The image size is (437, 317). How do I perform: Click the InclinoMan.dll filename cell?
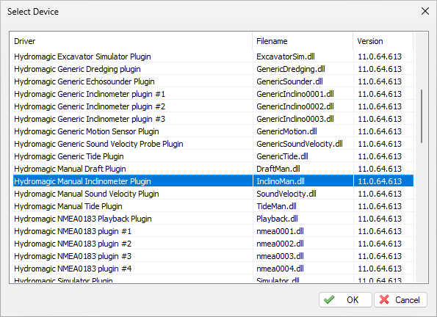click(303, 181)
